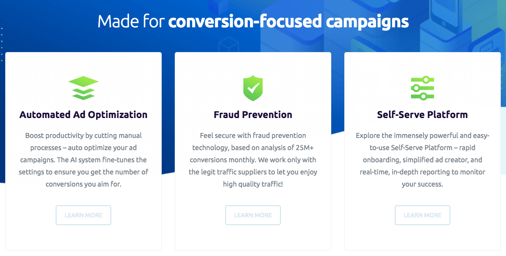Select the Self-Serve Platform heading
This screenshot has width=506, height=256.
[x=422, y=115]
